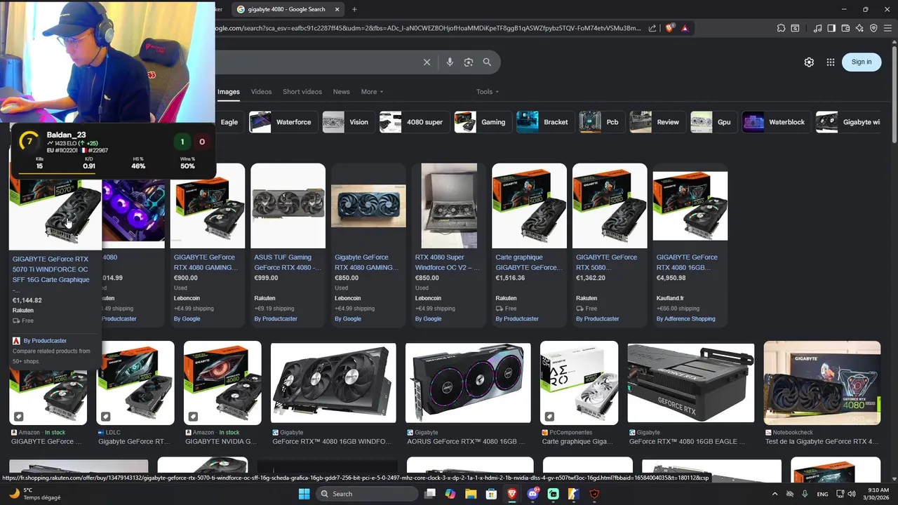The height and width of the screenshot is (505, 898).
Task: Open Google quick settings gear
Action: point(809,62)
